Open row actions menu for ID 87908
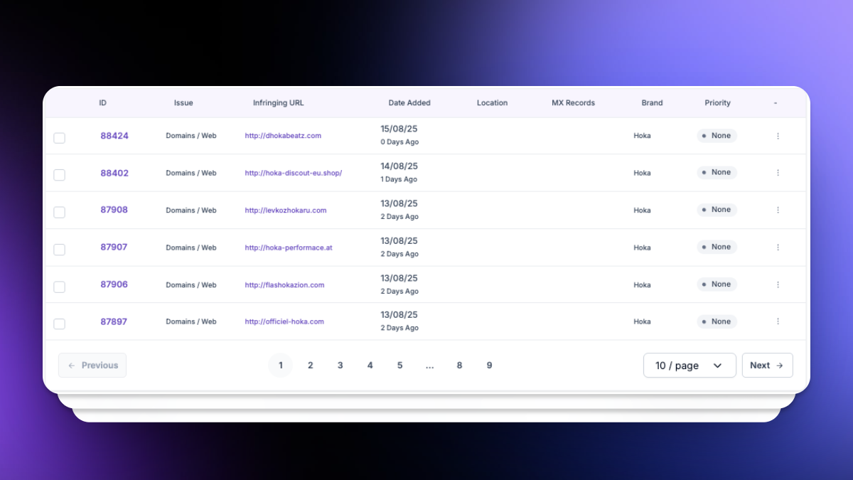853x480 pixels. [778, 210]
